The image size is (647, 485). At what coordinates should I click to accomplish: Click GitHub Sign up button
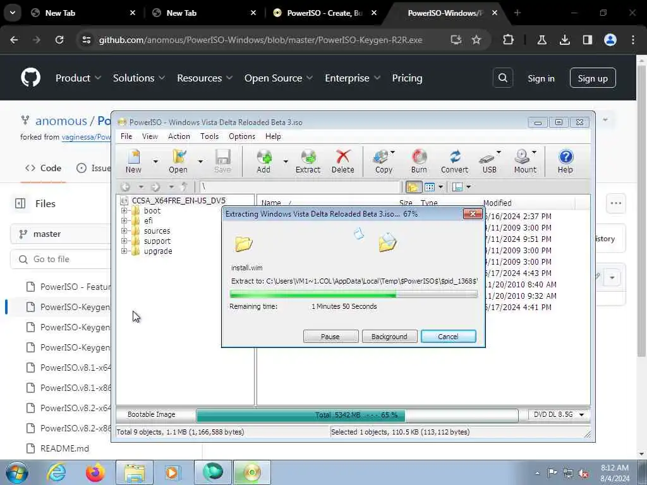point(593,78)
